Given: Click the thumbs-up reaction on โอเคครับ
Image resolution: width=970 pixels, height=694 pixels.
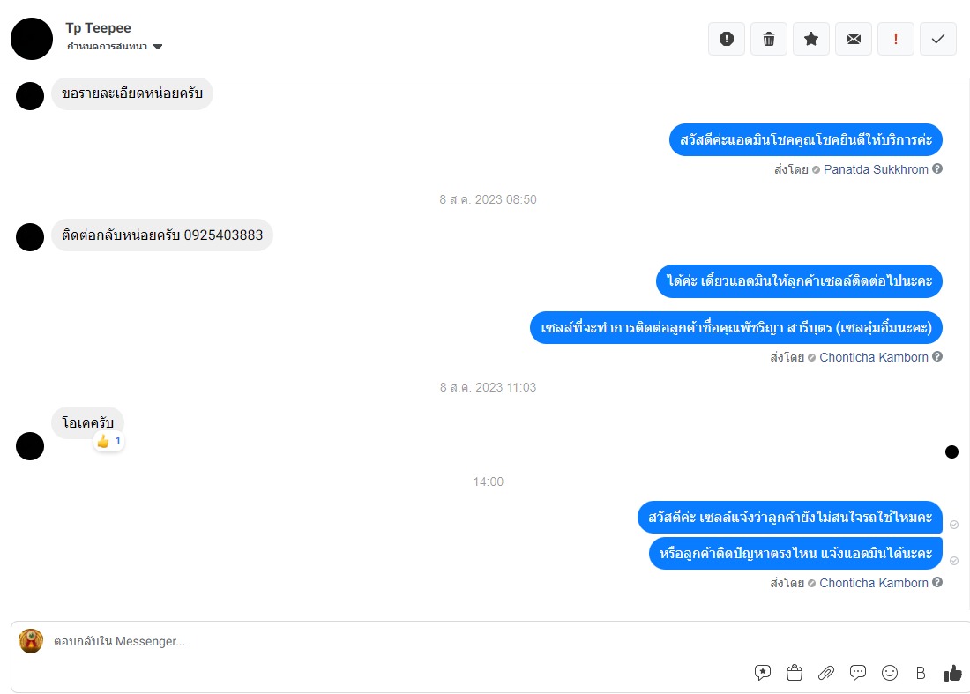Looking at the screenshot, I should pyautogui.click(x=108, y=442).
